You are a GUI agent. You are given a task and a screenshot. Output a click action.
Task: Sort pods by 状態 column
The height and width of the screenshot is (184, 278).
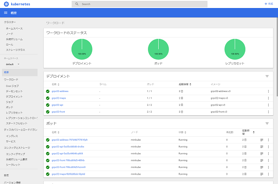pyautogui.click(x=182, y=132)
